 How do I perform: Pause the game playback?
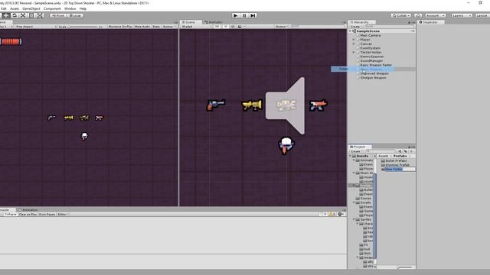pos(244,15)
